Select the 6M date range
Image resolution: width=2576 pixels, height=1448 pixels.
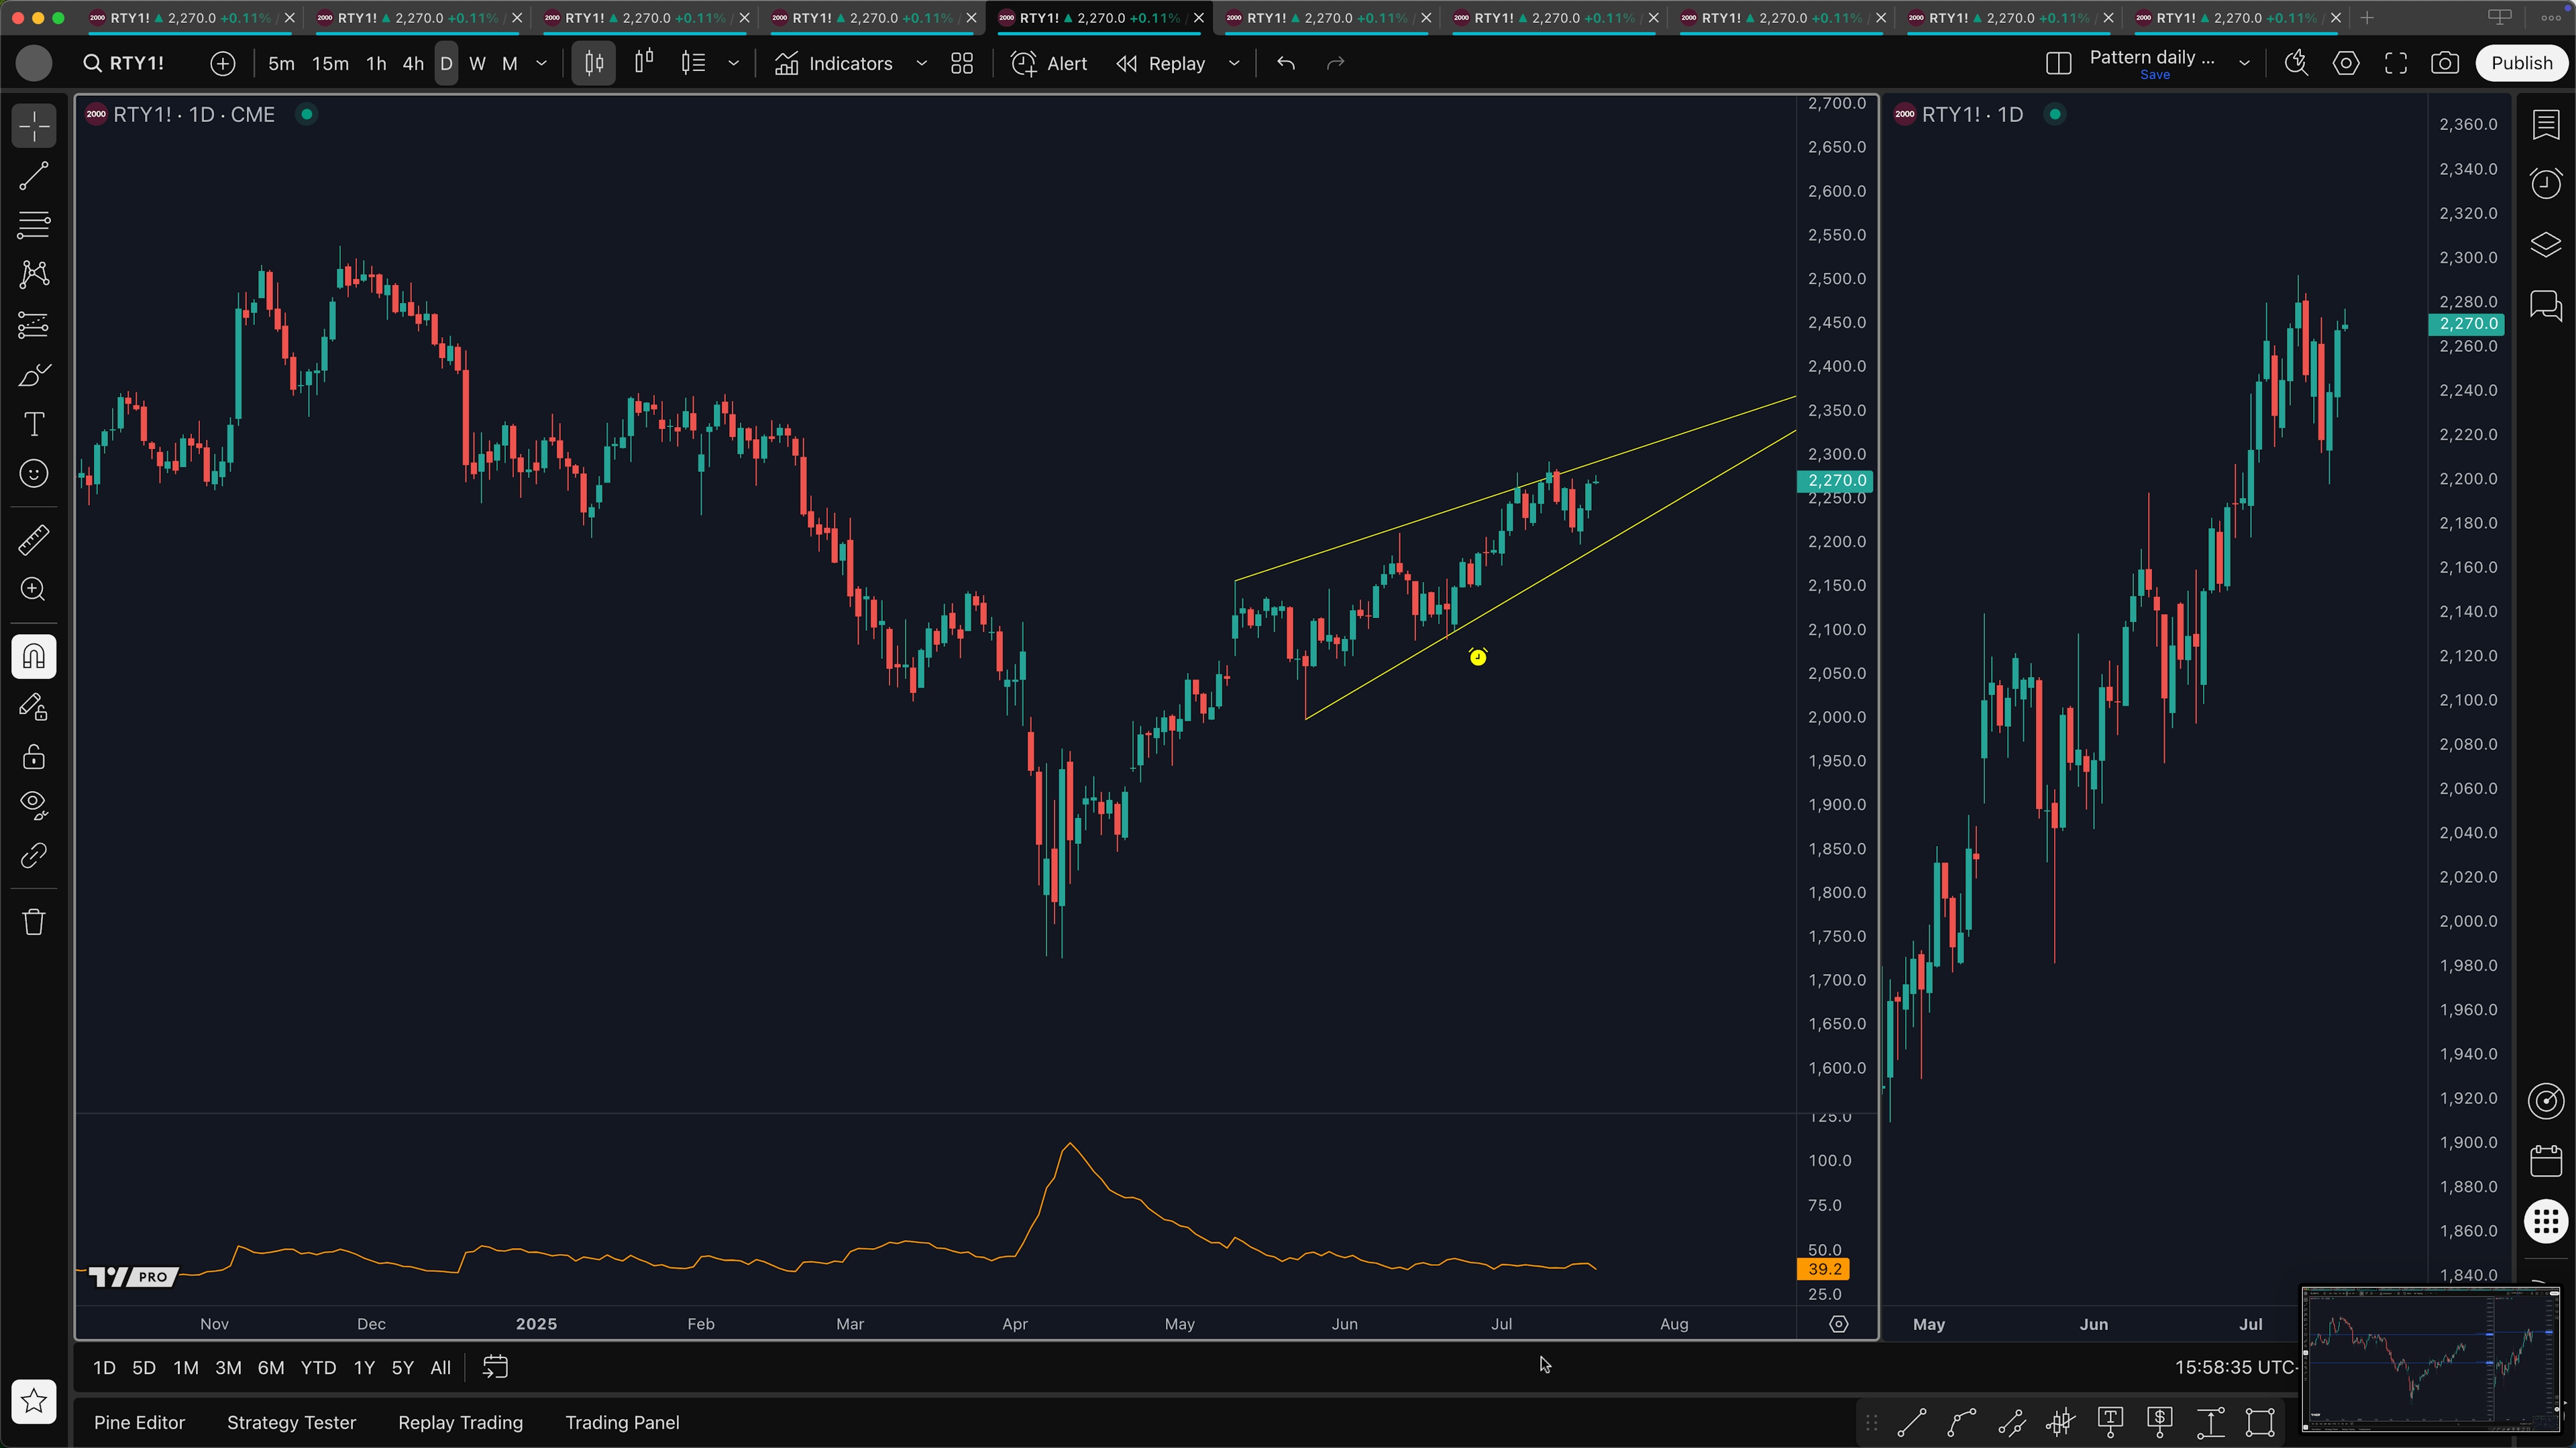[x=271, y=1368]
